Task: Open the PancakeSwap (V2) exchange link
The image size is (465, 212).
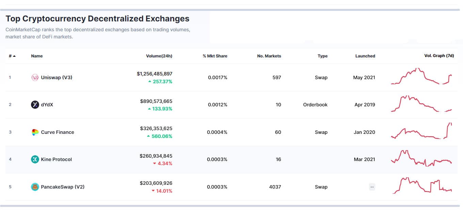Action: (x=63, y=187)
